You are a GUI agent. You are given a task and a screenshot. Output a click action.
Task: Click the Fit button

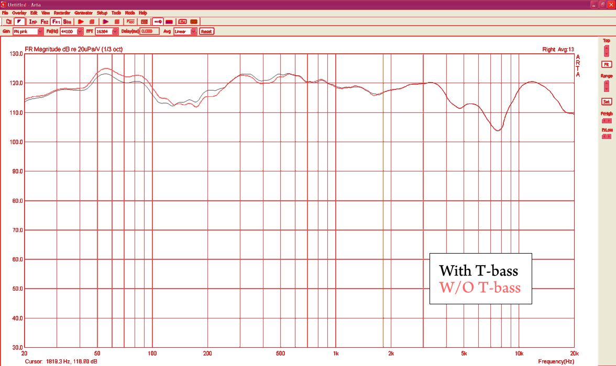point(607,64)
